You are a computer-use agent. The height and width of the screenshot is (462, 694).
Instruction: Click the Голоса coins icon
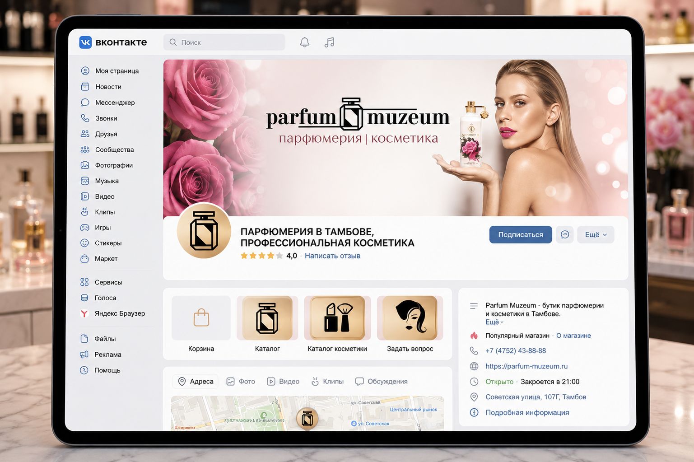(x=84, y=298)
